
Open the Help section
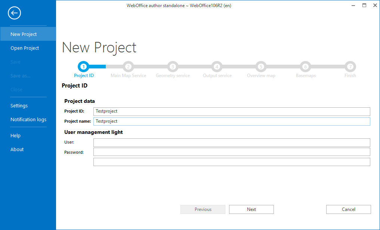click(x=15, y=135)
